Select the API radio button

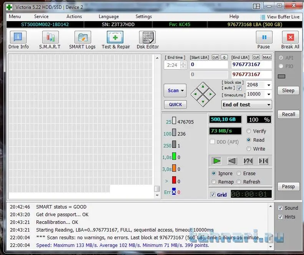click(281, 58)
